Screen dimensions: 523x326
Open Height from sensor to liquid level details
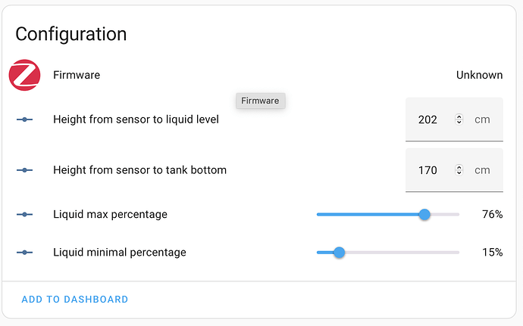click(x=136, y=120)
